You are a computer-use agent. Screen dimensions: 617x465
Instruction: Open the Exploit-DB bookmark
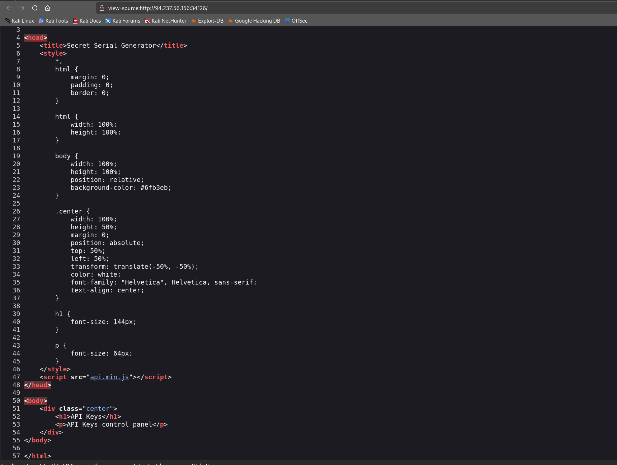click(x=207, y=21)
